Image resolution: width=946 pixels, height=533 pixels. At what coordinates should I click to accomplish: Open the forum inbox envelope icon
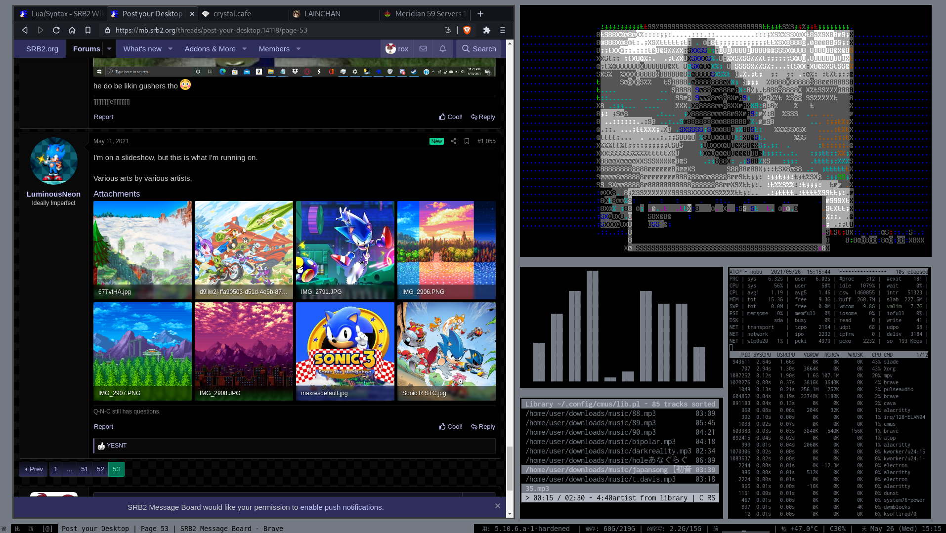point(423,48)
